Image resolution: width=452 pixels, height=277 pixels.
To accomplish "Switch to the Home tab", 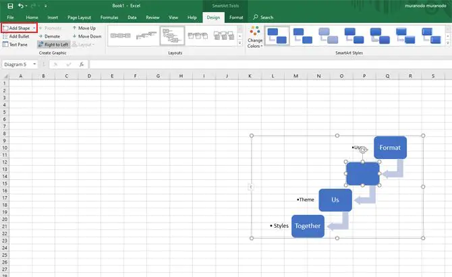I will 32,18.
